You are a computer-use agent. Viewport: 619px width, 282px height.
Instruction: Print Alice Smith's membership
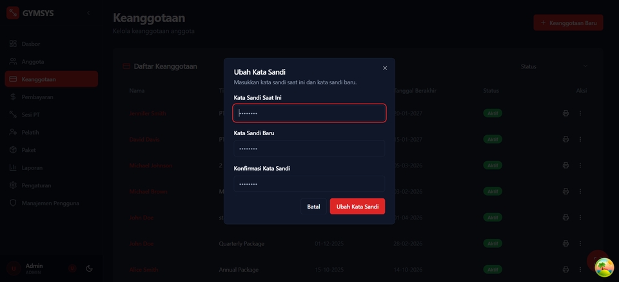[x=565, y=270]
